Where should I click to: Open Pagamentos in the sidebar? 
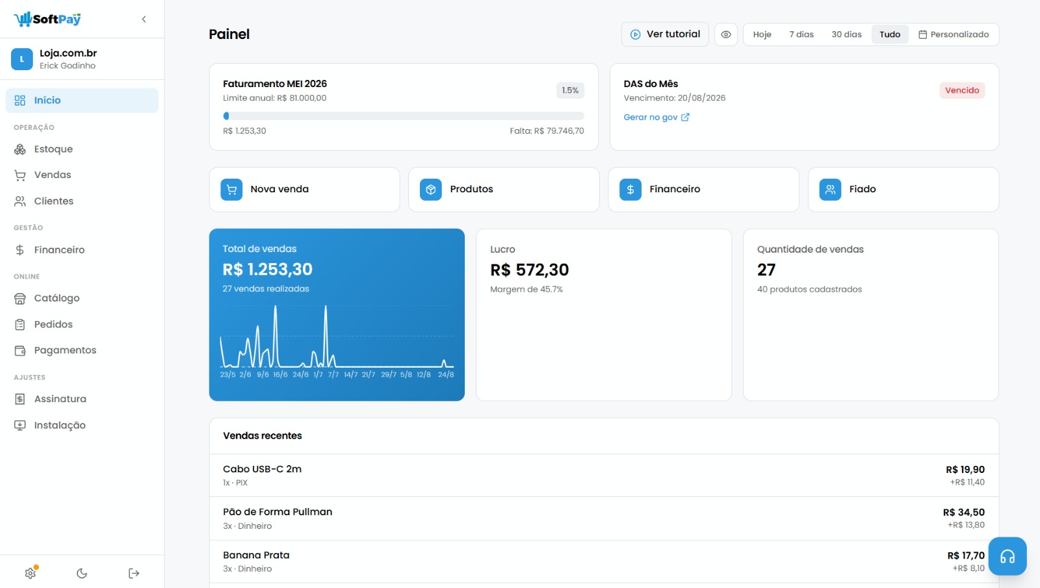[x=82, y=350]
